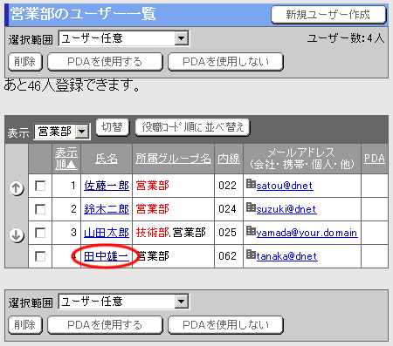Check the box for 佐藤一郎
Viewport: 393px width, 346px height.
pos(40,186)
